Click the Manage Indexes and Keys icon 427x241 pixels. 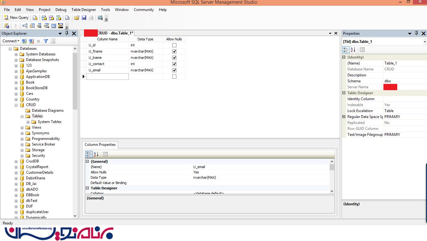[32, 26]
